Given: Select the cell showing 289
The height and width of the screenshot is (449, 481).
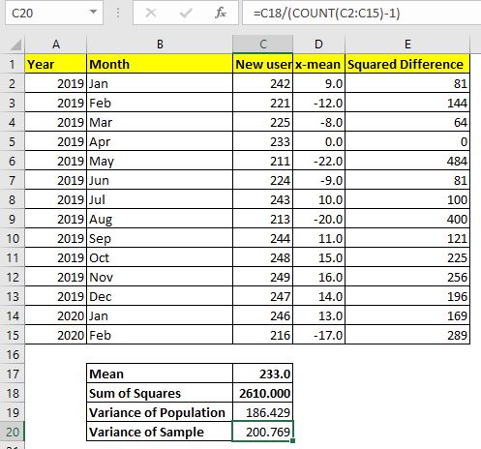Looking at the screenshot, I should (x=407, y=335).
